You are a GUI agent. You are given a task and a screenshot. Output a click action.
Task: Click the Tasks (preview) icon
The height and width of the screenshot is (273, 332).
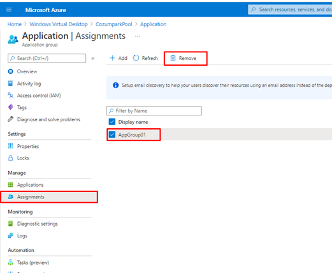point(10,262)
